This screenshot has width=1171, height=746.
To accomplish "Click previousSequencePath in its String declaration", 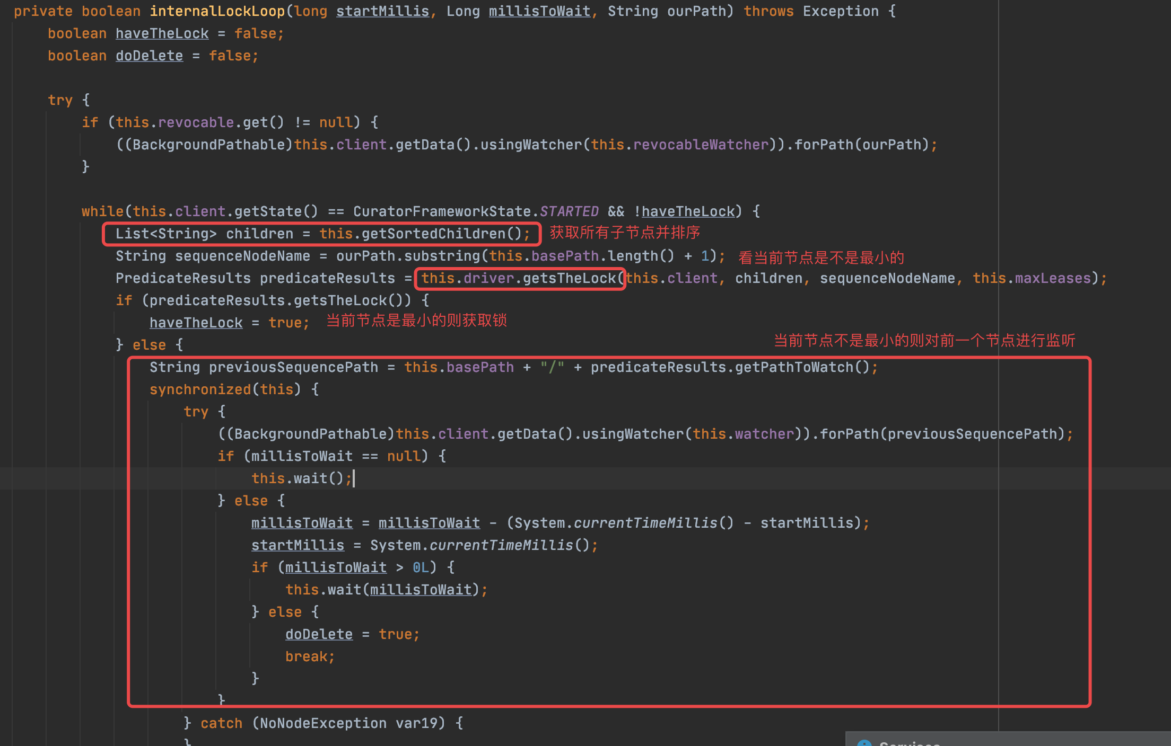I will 293,367.
